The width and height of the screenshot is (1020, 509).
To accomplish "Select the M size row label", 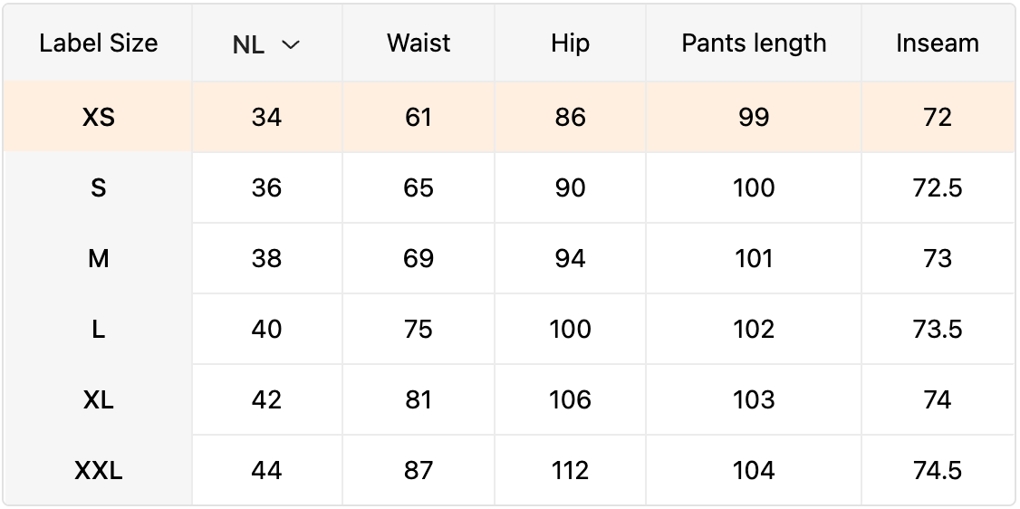I will point(98,259).
